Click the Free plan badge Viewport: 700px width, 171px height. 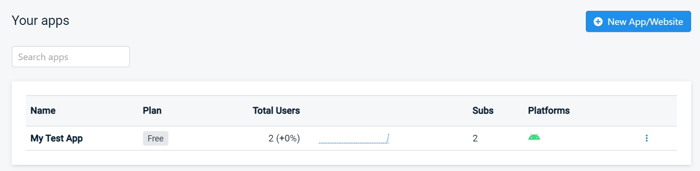pyautogui.click(x=156, y=139)
